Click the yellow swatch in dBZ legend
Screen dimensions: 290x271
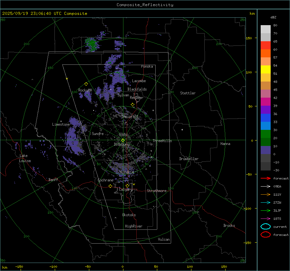[x=266, y=70]
